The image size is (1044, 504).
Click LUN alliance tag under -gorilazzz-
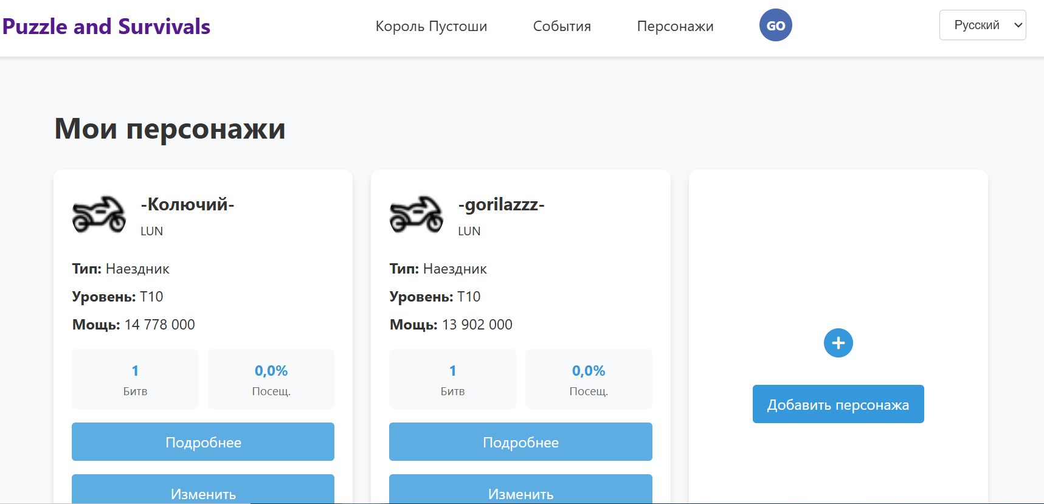469,231
